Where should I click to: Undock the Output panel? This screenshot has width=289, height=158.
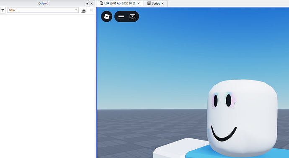point(87,3)
